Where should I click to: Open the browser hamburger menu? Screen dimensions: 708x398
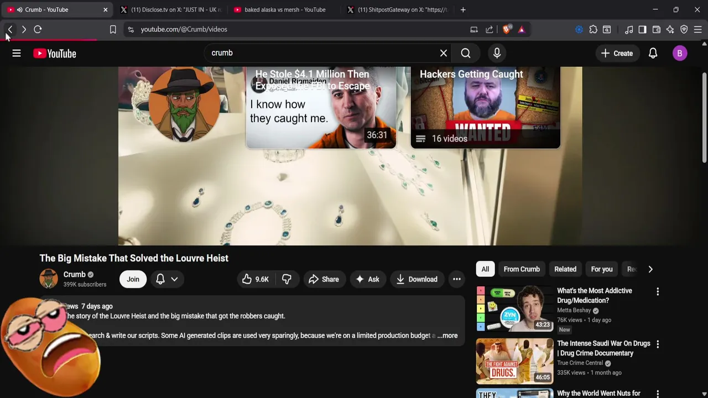698,29
